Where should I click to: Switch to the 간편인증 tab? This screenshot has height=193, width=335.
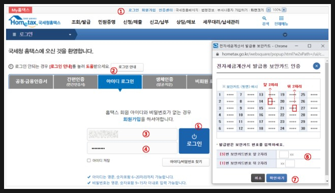(76, 82)
